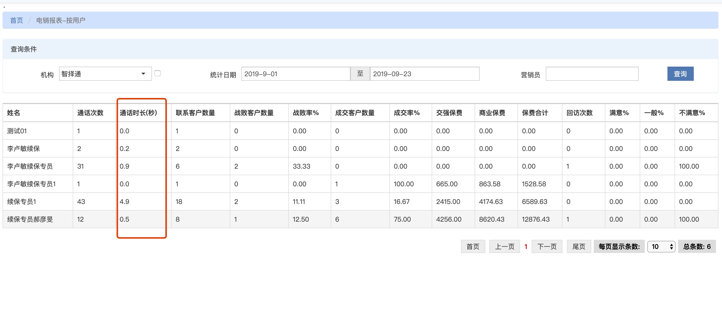The height and width of the screenshot is (311, 722).
Task: Go to first page via 首页 pagination button
Action: 473,247
